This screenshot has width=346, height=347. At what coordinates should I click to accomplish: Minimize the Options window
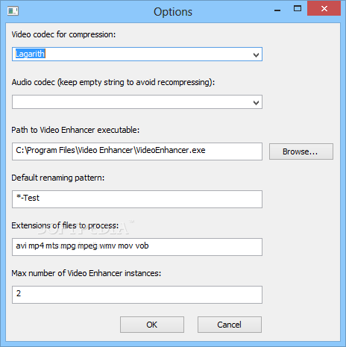pos(277,10)
